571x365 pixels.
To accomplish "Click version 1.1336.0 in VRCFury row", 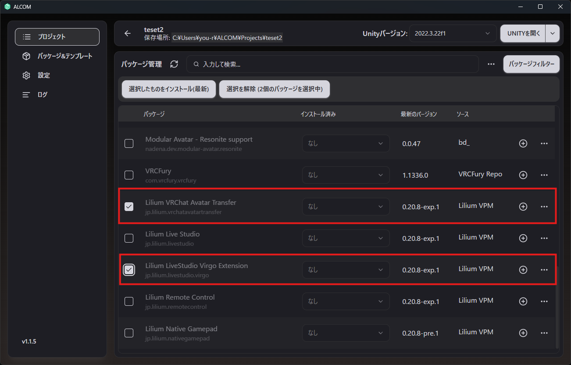I will click(x=415, y=175).
